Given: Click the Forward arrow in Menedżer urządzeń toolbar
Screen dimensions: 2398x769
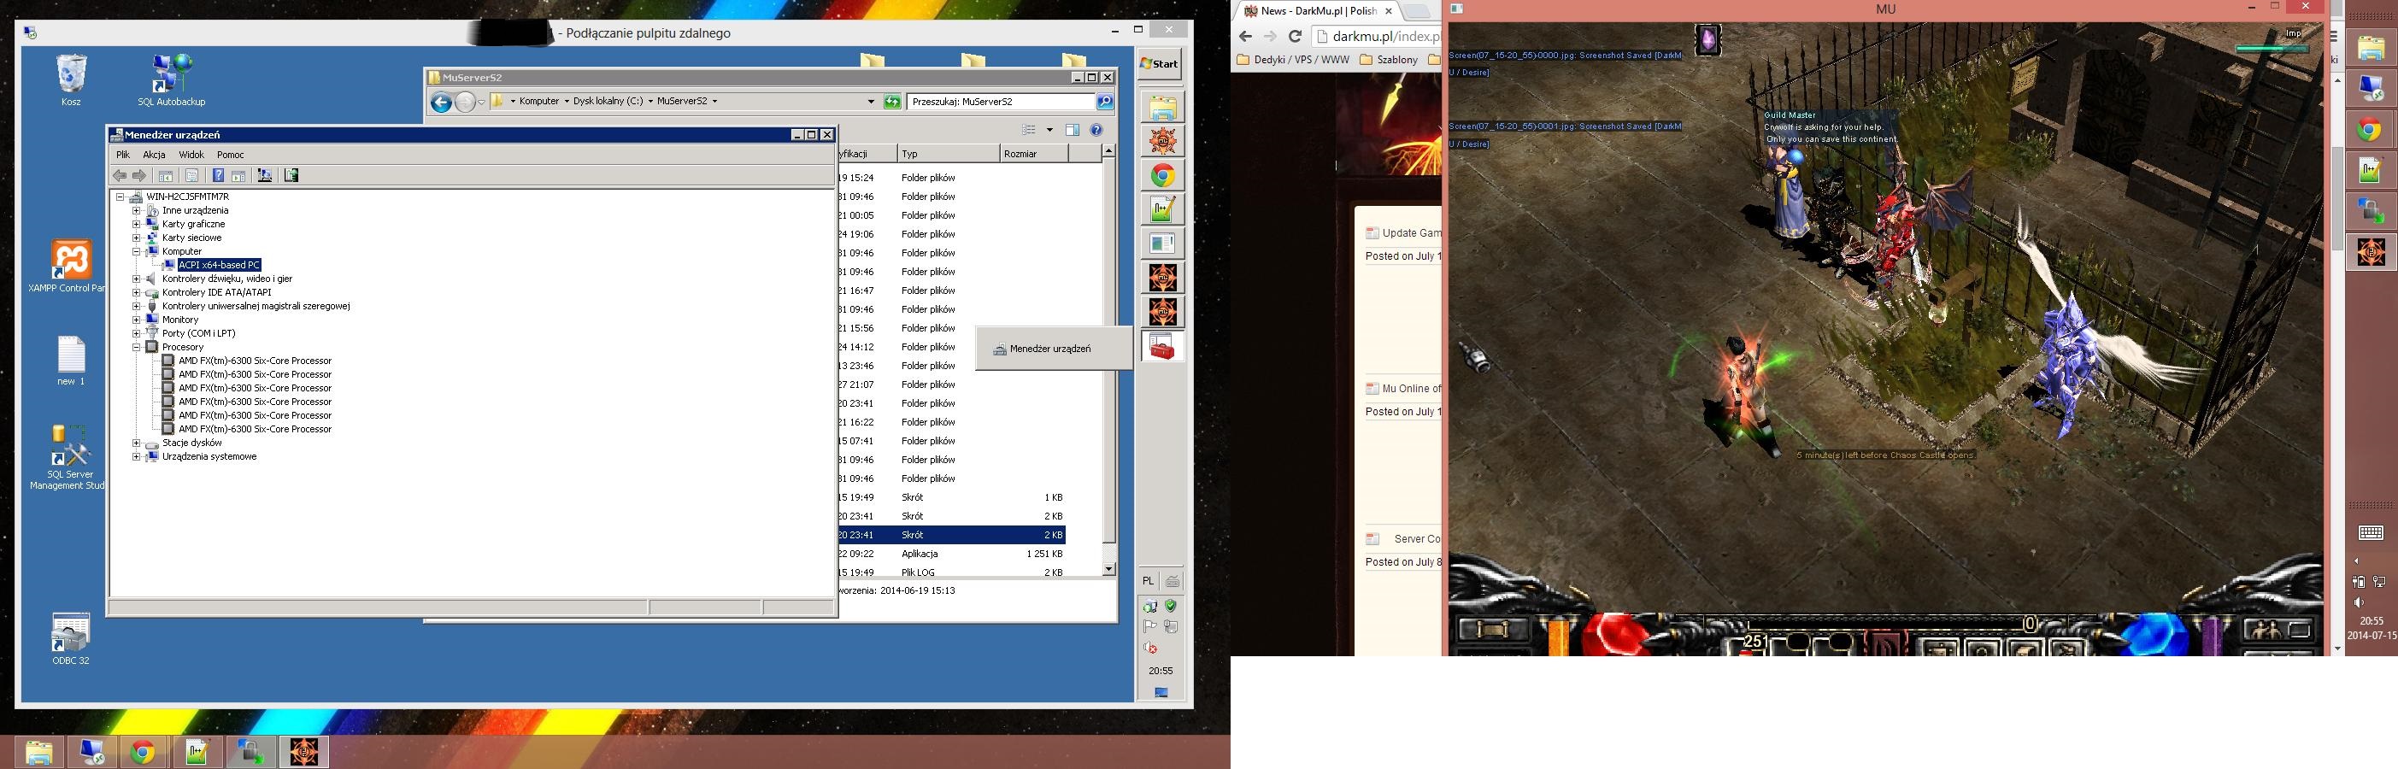Looking at the screenshot, I should point(139,176).
